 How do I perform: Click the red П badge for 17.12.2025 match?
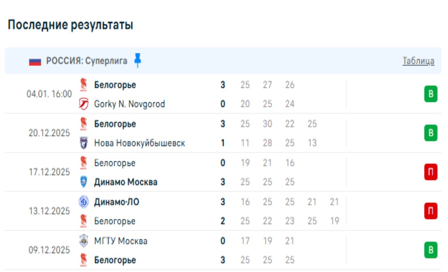click(x=431, y=172)
